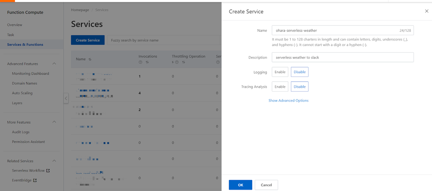Click OK to create the service
This screenshot has height=191, width=432.
click(240, 185)
